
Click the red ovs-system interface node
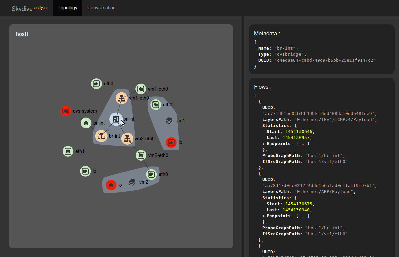coord(66,111)
